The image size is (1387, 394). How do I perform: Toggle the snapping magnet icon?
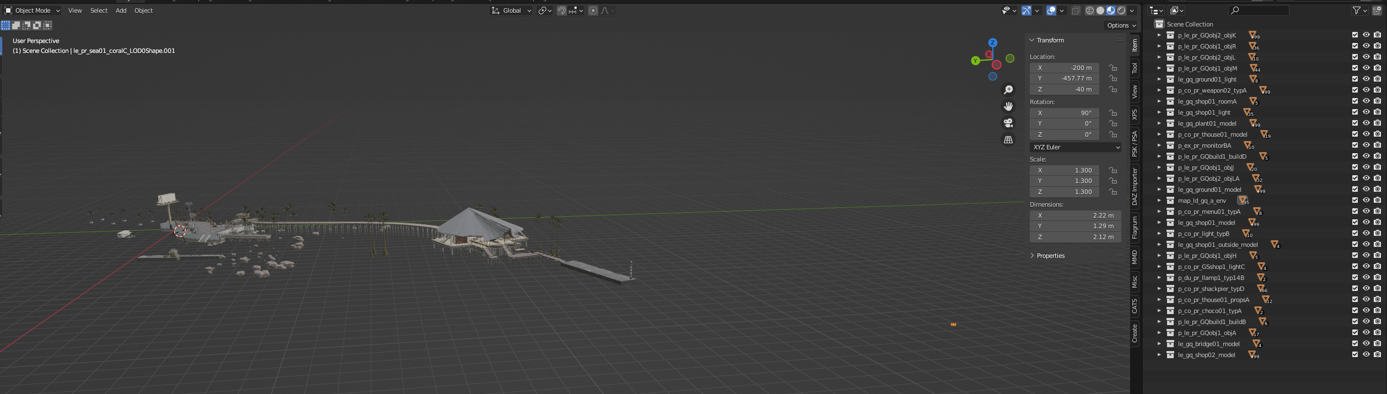coord(561,10)
